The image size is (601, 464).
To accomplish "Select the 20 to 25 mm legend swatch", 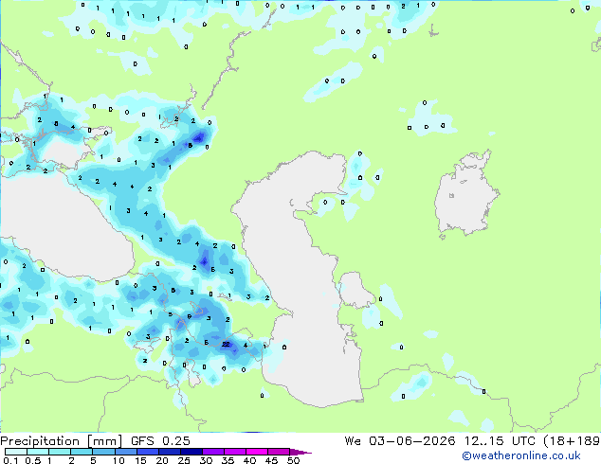I will tap(169, 452).
